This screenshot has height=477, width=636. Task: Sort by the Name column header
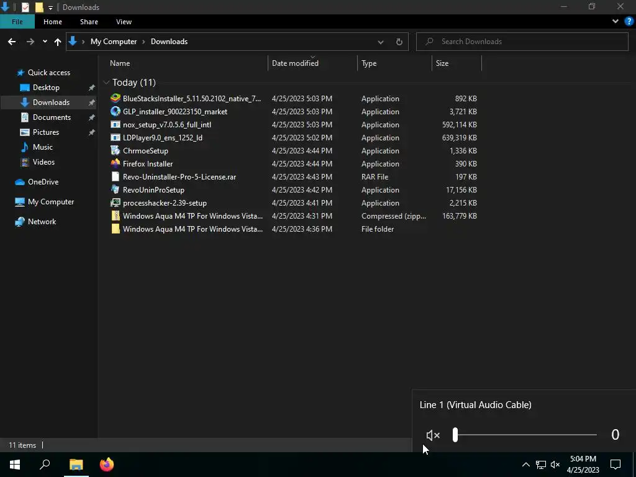click(120, 63)
